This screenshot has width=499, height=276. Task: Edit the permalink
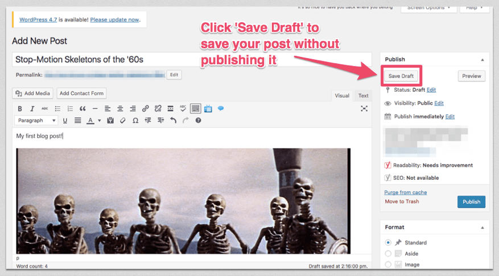[x=174, y=75]
